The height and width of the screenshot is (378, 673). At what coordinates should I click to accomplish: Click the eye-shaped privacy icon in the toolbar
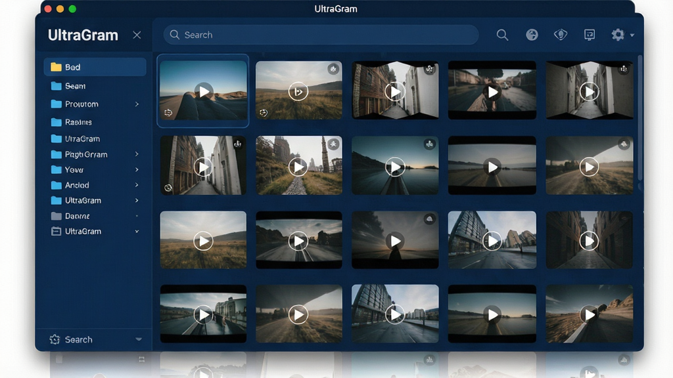561,35
